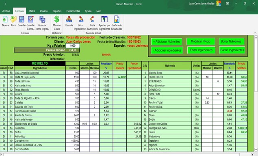Click the user account avatar icon
Screen dimensions: 258x156
click(219, 3)
